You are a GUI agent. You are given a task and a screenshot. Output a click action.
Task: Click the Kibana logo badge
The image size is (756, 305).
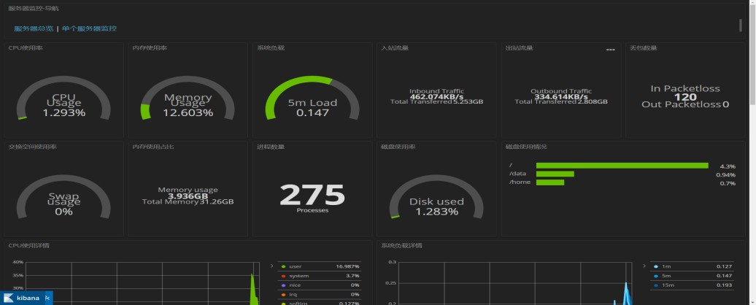(x=22, y=298)
